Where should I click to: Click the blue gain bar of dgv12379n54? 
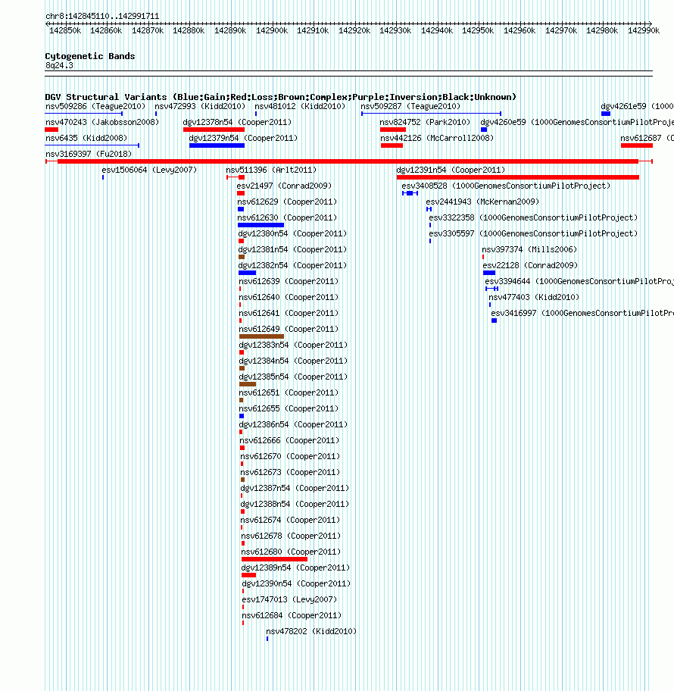217,145
